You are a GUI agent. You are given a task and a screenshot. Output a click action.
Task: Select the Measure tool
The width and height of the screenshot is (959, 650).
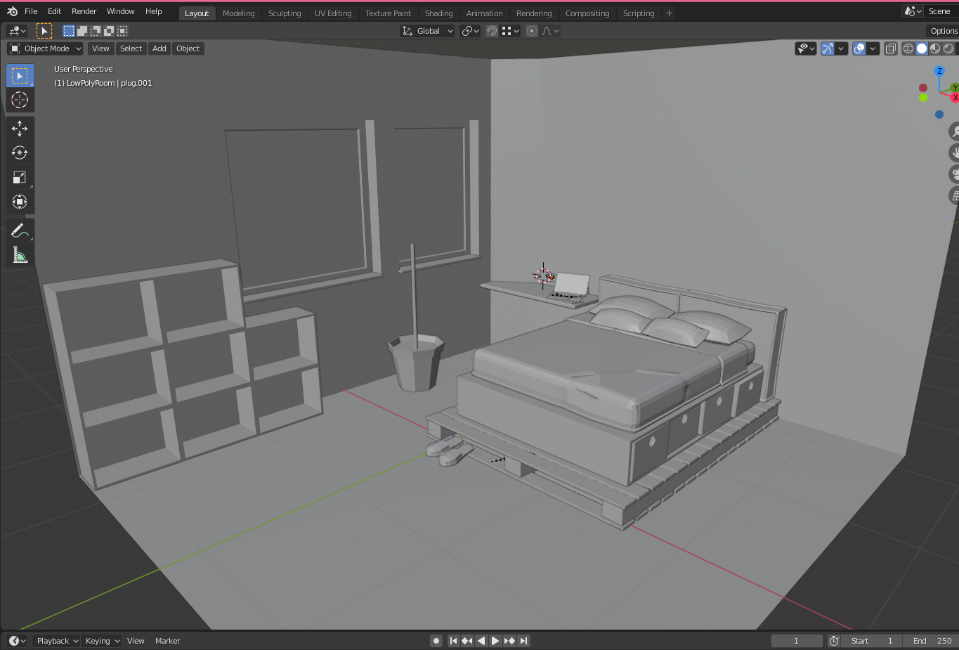[x=20, y=255]
